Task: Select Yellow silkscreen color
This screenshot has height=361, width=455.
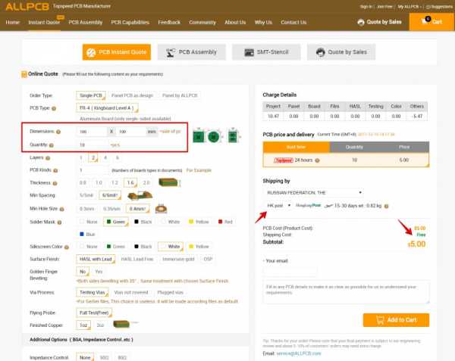Action: (199, 247)
